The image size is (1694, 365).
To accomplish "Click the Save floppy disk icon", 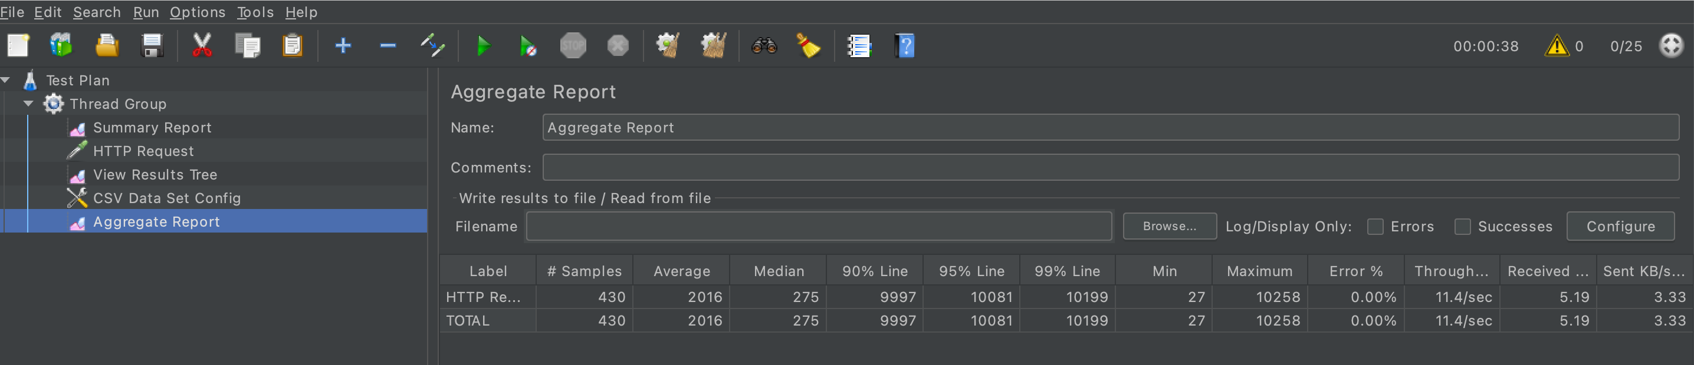I will [152, 46].
